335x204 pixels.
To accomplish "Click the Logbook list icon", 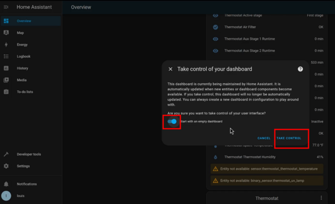I will [x=6, y=56].
